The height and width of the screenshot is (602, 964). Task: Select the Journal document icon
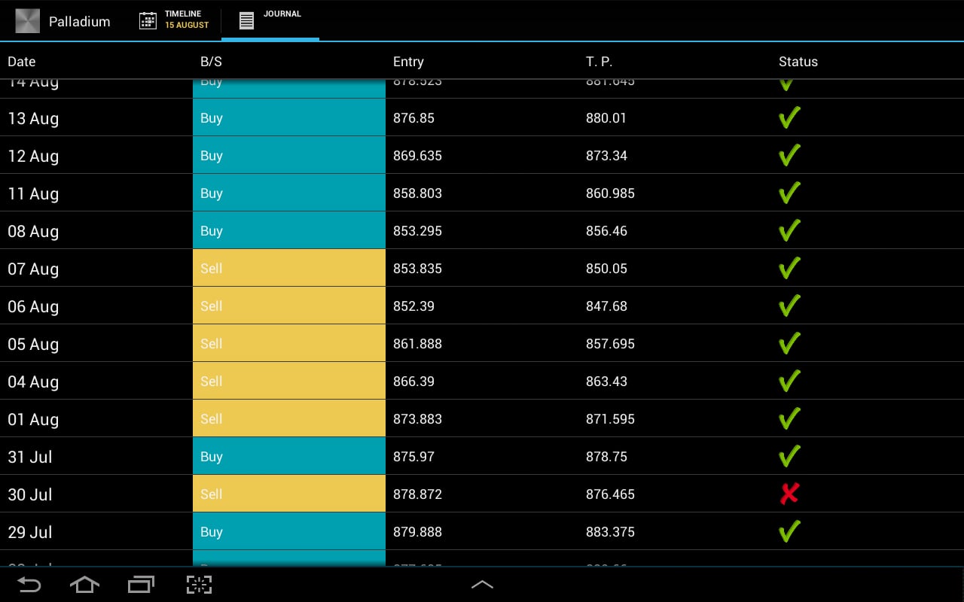click(246, 20)
